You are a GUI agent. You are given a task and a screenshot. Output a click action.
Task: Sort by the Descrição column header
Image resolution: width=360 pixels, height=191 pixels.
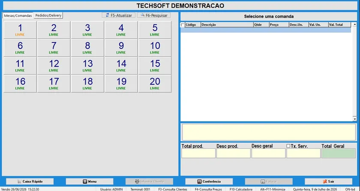tap(227, 25)
